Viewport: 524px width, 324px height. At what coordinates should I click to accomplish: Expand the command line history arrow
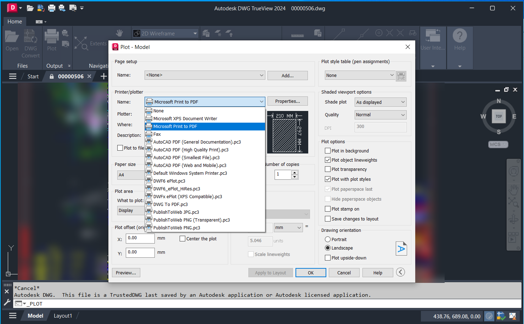24,304
